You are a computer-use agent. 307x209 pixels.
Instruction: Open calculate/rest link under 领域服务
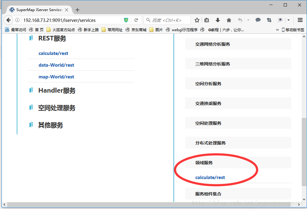click(210, 178)
